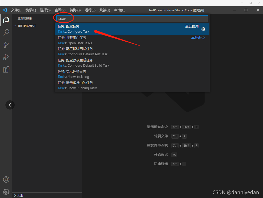This screenshot has height=198, width=263.
Task: Open the Manage gear icon at bottom
Action: coord(6,192)
